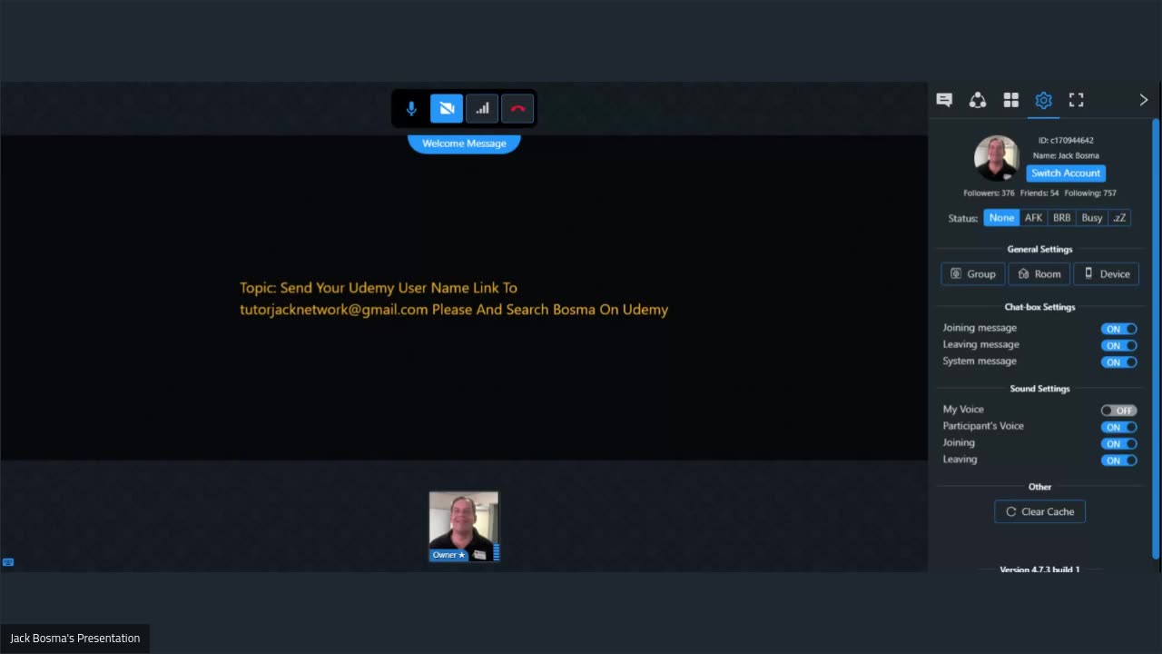Set status to None
The image size is (1162, 654).
pyautogui.click(x=1001, y=218)
